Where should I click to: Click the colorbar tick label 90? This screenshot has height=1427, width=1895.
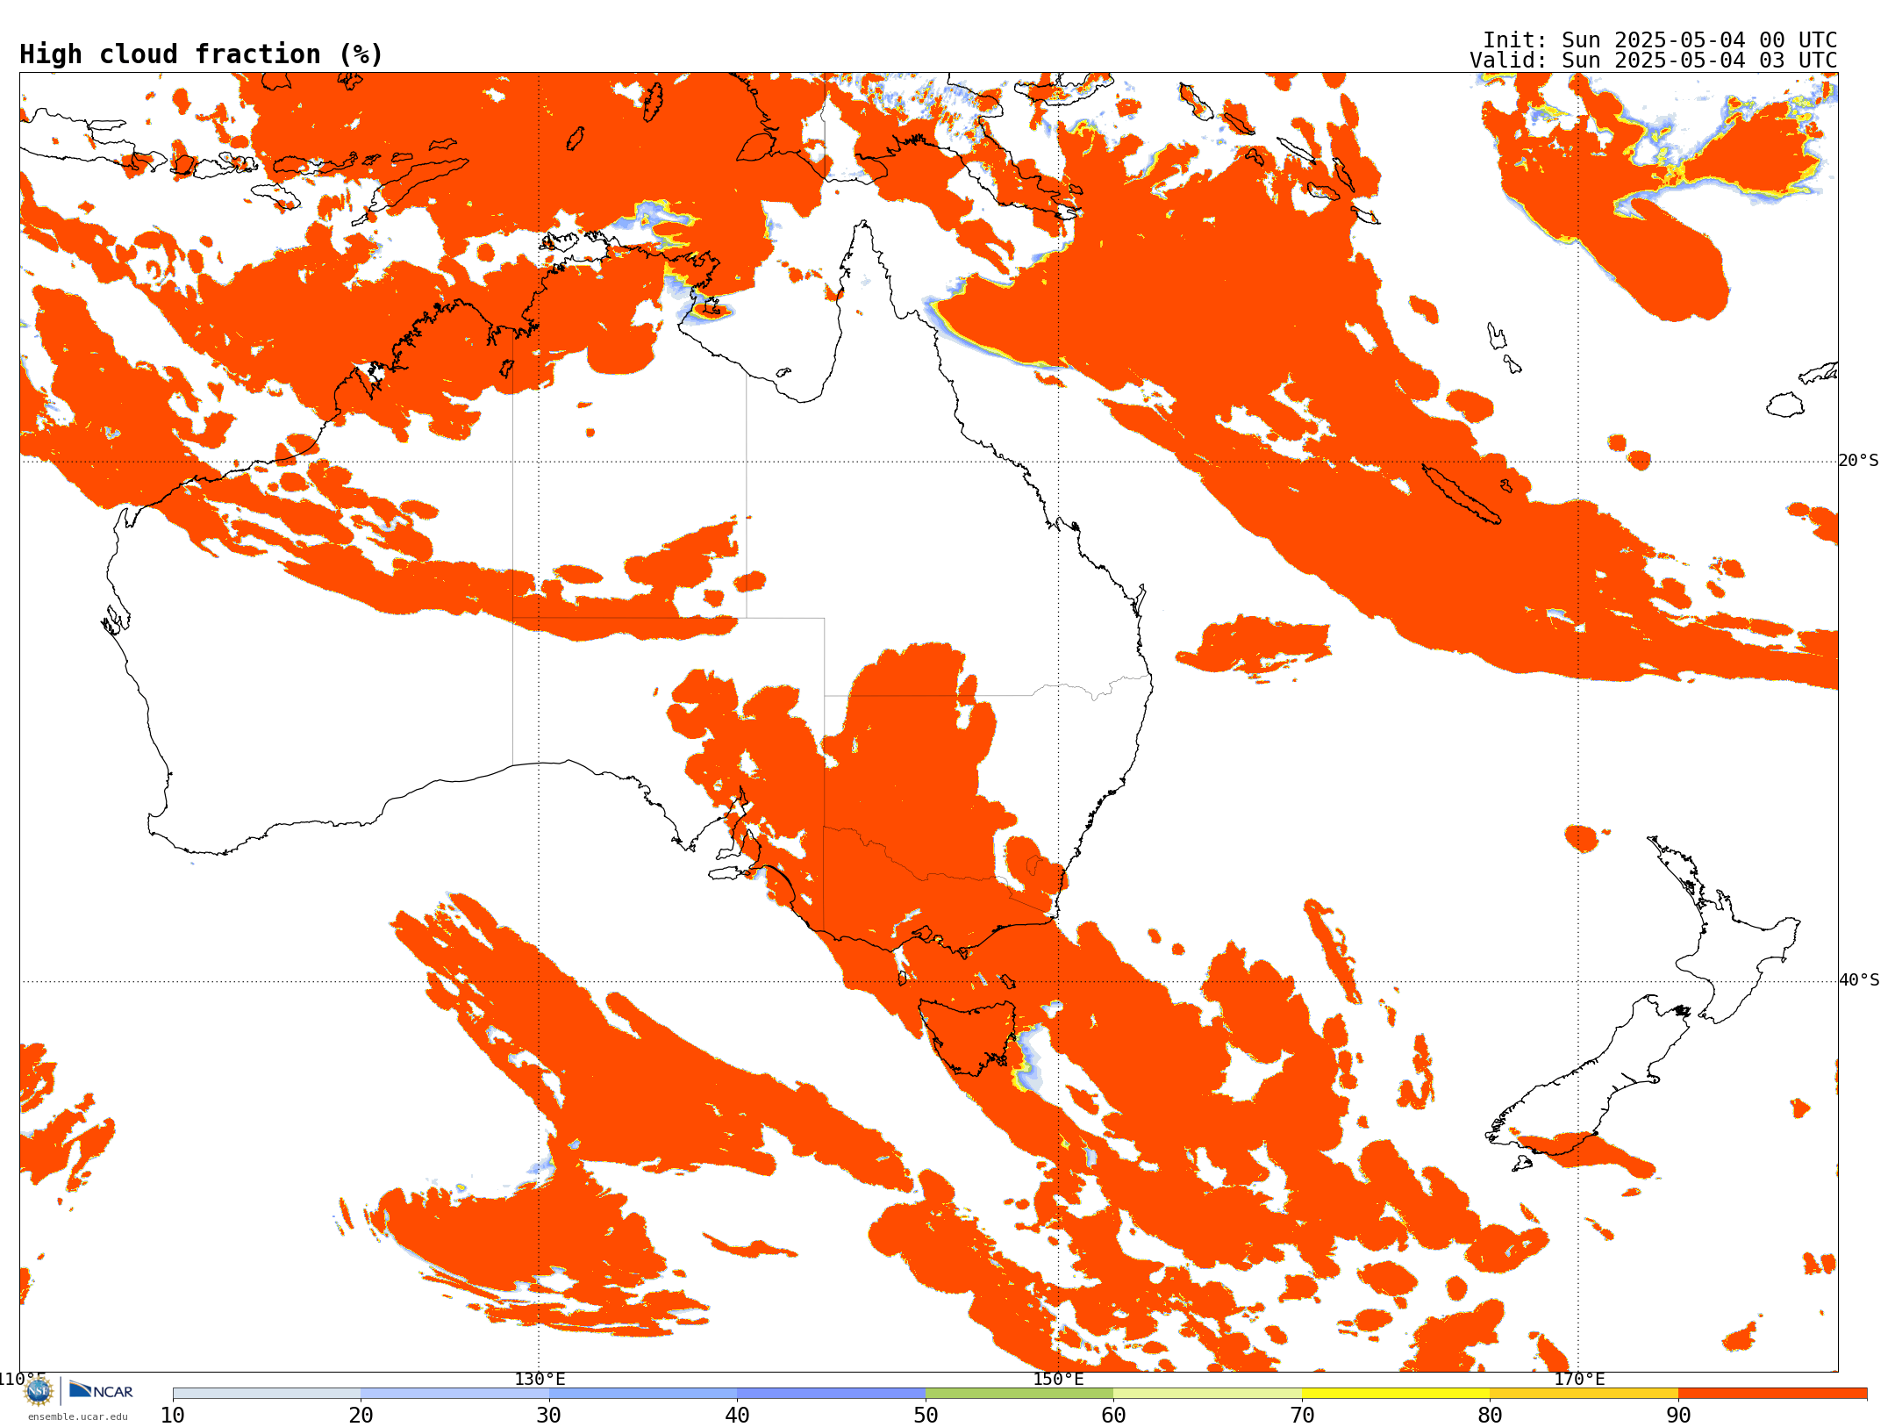(1678, 1416)
